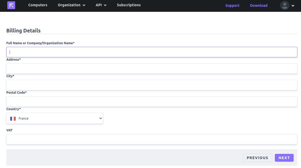Open the Computers page
Viewport: 301px width, 168px height.
pyautogui.click(x=38, y=5)
